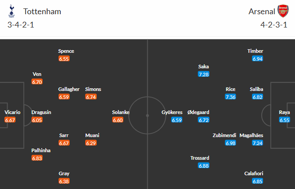Click Vicario's 6.67 rating badge
This screenshot has width=295, height=189.
point(10,120)
